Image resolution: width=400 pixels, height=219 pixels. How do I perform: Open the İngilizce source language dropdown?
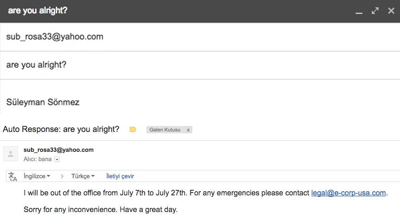(x=37, y=176)
